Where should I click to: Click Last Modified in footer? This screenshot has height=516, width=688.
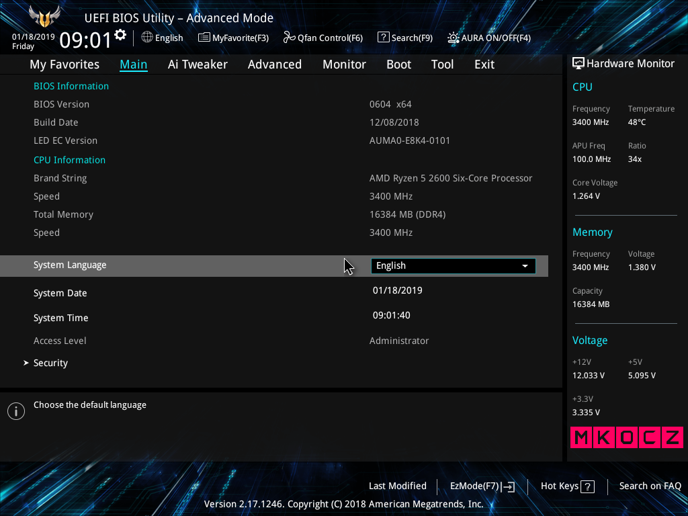click(x=398, y=486)
